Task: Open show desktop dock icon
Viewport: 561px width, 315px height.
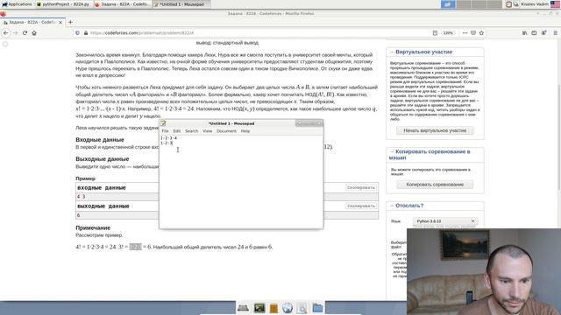Action: click(243, 308)
